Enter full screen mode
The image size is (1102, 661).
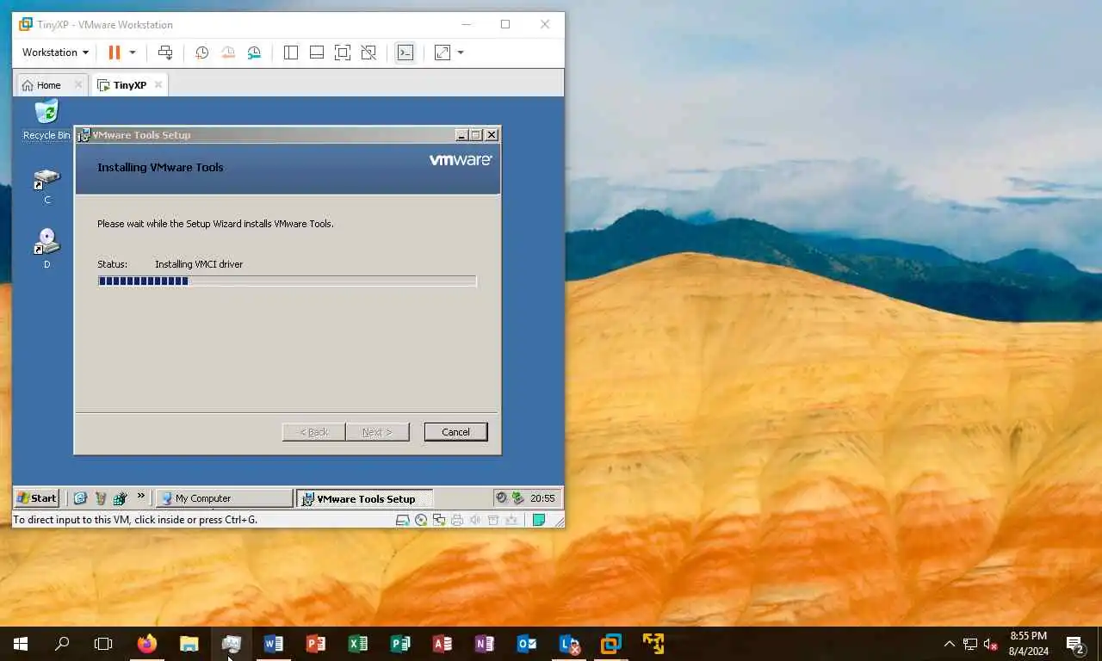(343, 53)
